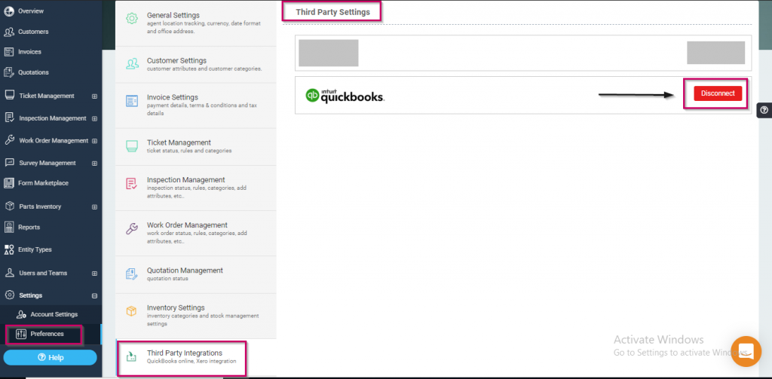Screen dimensions: 772x379
Task: Click the Reports sidebar icon
Action: [8, 227]
